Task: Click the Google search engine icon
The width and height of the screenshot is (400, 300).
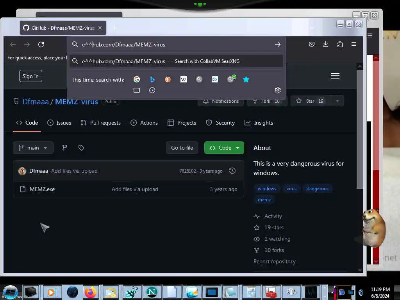Action: 136,79
